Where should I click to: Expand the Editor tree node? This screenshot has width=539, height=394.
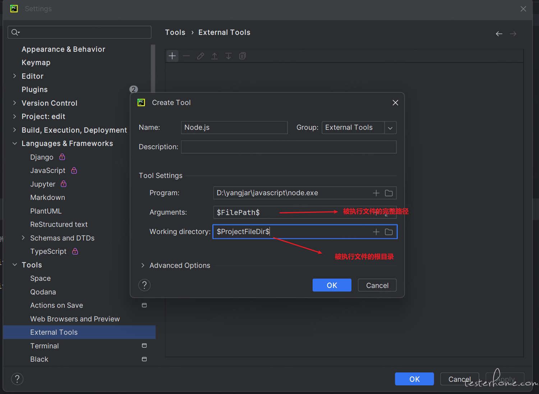14,76
